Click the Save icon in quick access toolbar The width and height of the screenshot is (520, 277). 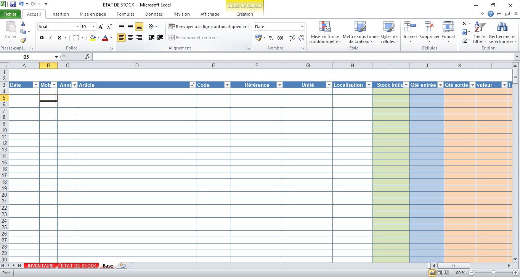point(13,5)
